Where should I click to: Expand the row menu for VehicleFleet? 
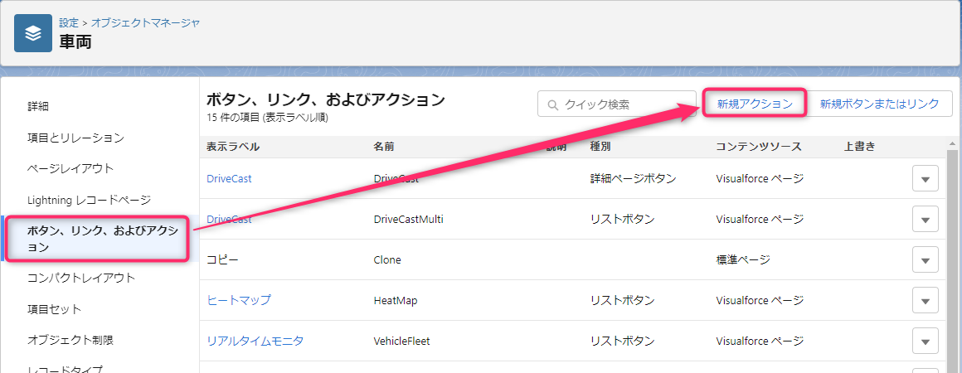pos(926,341)
